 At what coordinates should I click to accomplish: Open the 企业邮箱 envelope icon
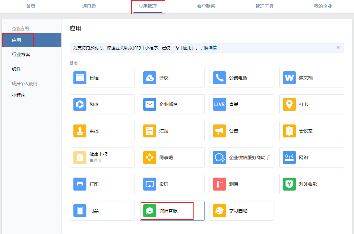(150, 104)
